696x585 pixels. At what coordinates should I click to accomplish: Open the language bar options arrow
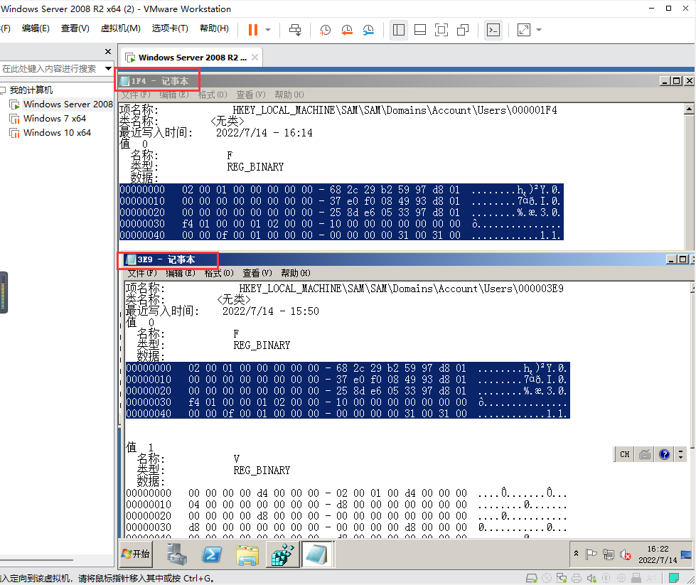[x=681, y=454]
